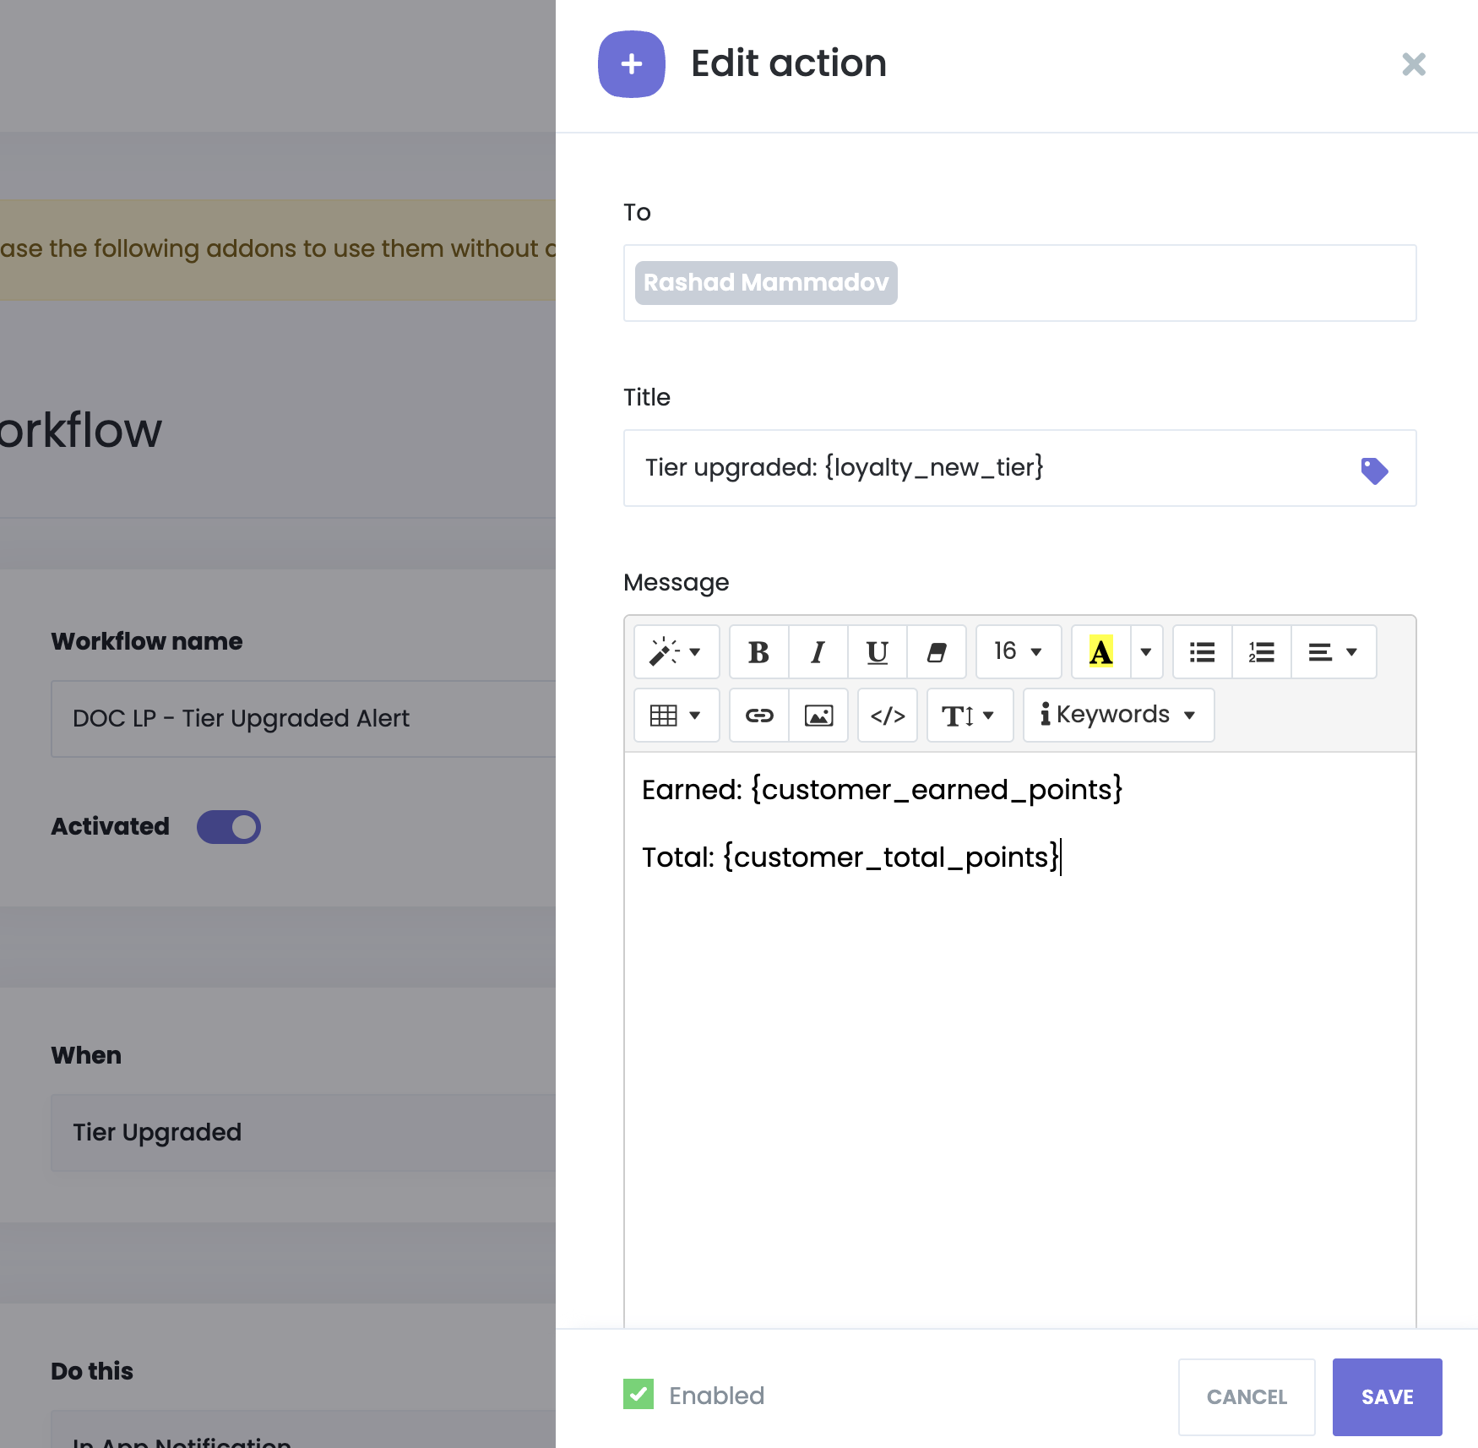Toggle bold formatting in message editor

[x=758, y=652]
